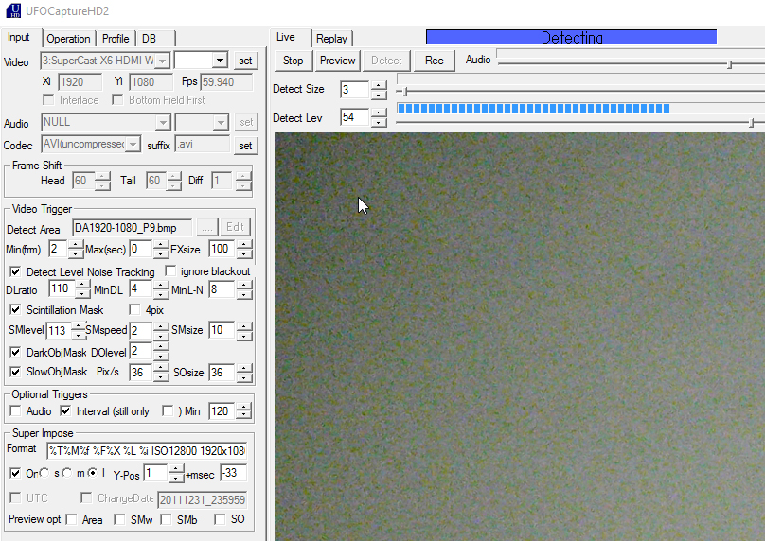Toggle DarkObjMask checkbox
Image resolution: width=765 pixels, height=541 pixels.
click(x=15, y=352)
